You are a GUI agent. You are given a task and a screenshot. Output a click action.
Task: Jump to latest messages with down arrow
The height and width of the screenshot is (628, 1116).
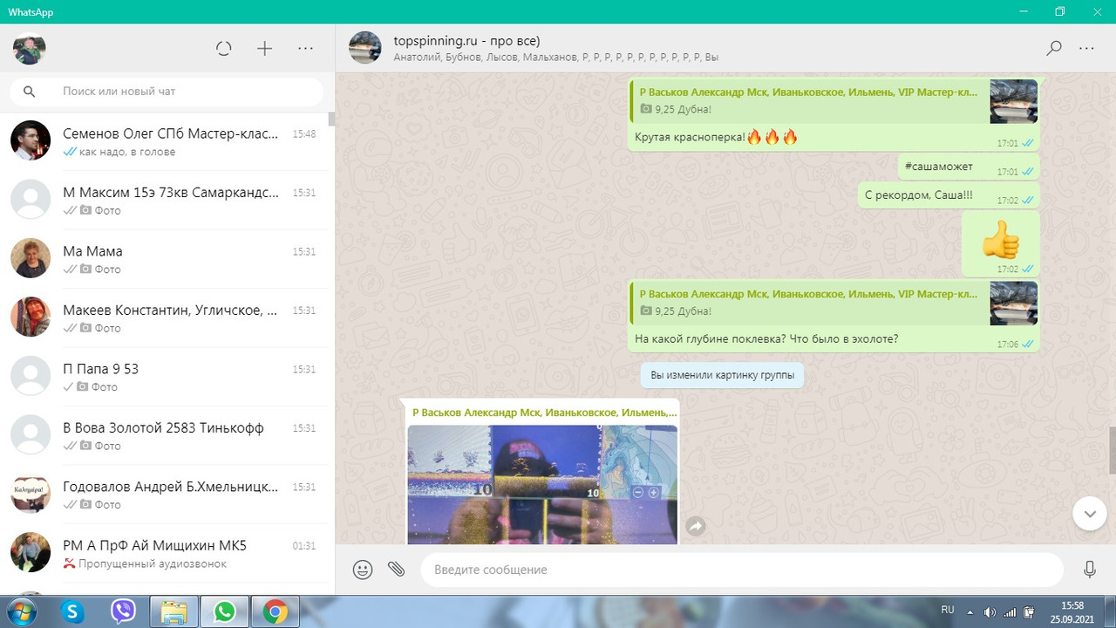click(x=1090, y=514)
